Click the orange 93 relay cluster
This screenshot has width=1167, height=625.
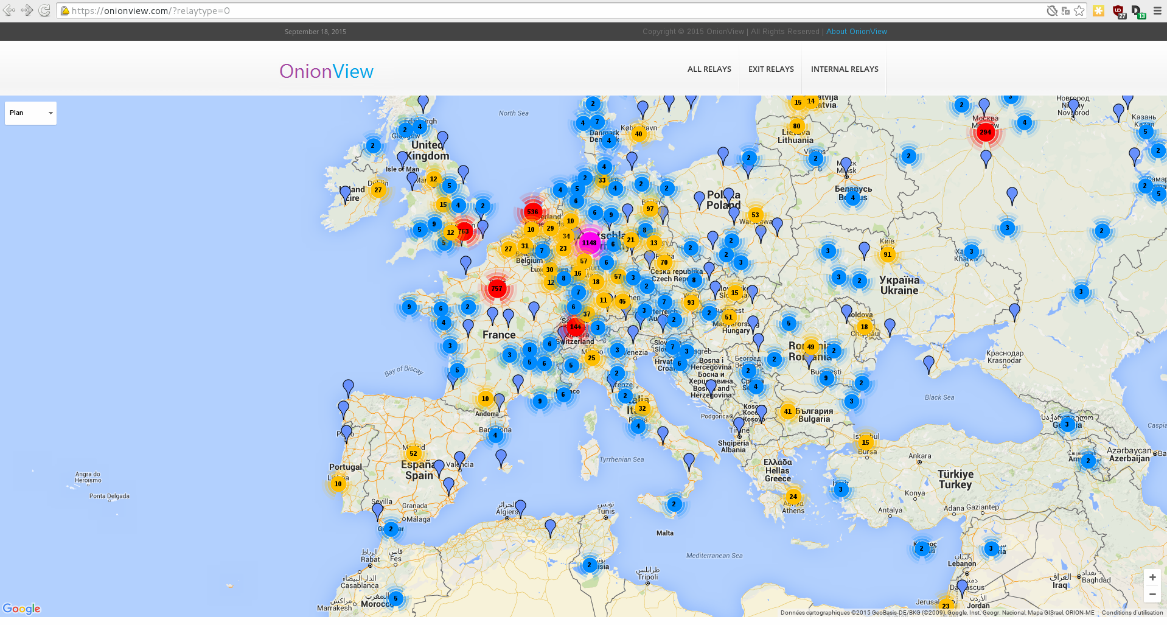click(691, 302)
